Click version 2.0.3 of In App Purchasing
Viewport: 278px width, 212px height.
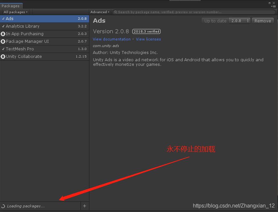click(82, 34)
